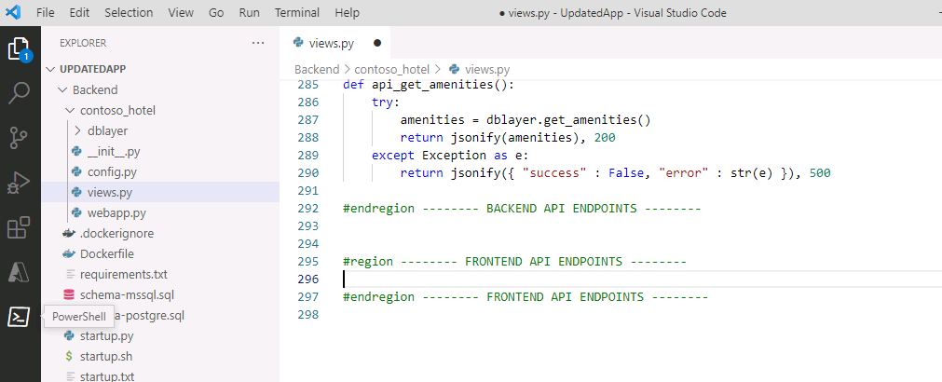
Task: Open the Search view icon
Action: pyautogui.click(x=20, y=92)
